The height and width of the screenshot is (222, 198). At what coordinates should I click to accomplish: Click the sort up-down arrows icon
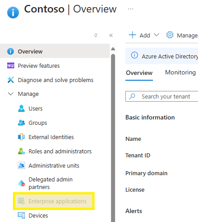click(x=96, y=35)
